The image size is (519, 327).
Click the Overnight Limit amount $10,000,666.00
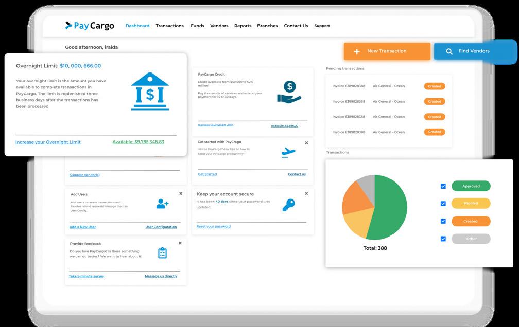pos(80,66)
